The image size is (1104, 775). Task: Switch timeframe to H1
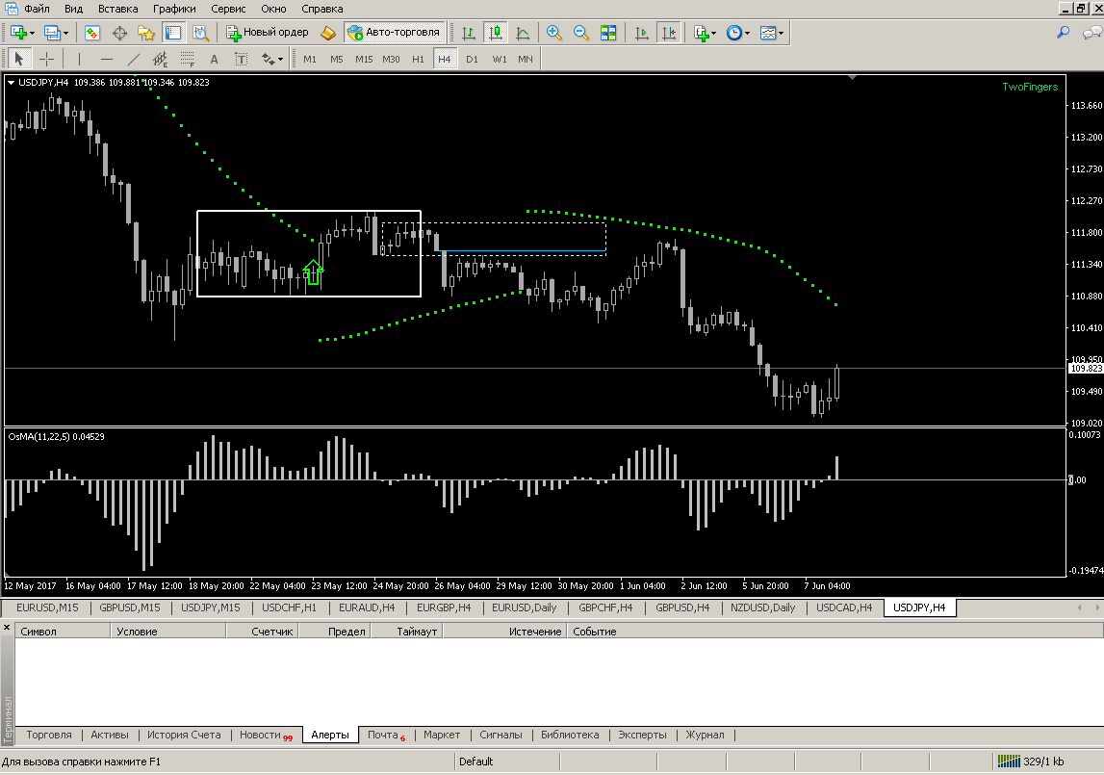(419, 59)
